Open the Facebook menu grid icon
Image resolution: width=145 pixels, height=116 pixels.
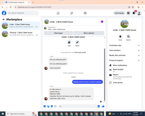pyautogui.click(x=128, y=13)
